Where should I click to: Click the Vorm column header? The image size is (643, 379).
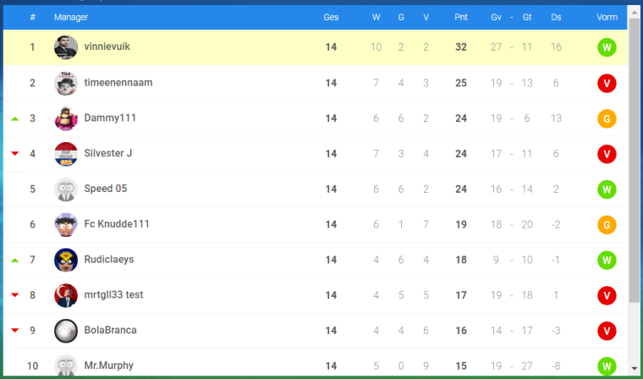(607, 17)
